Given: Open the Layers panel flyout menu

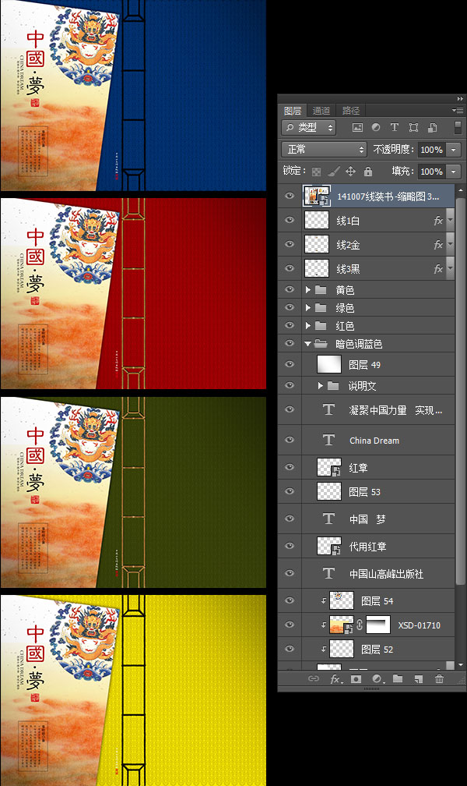Looking at the screenshot, I should 458,110.
